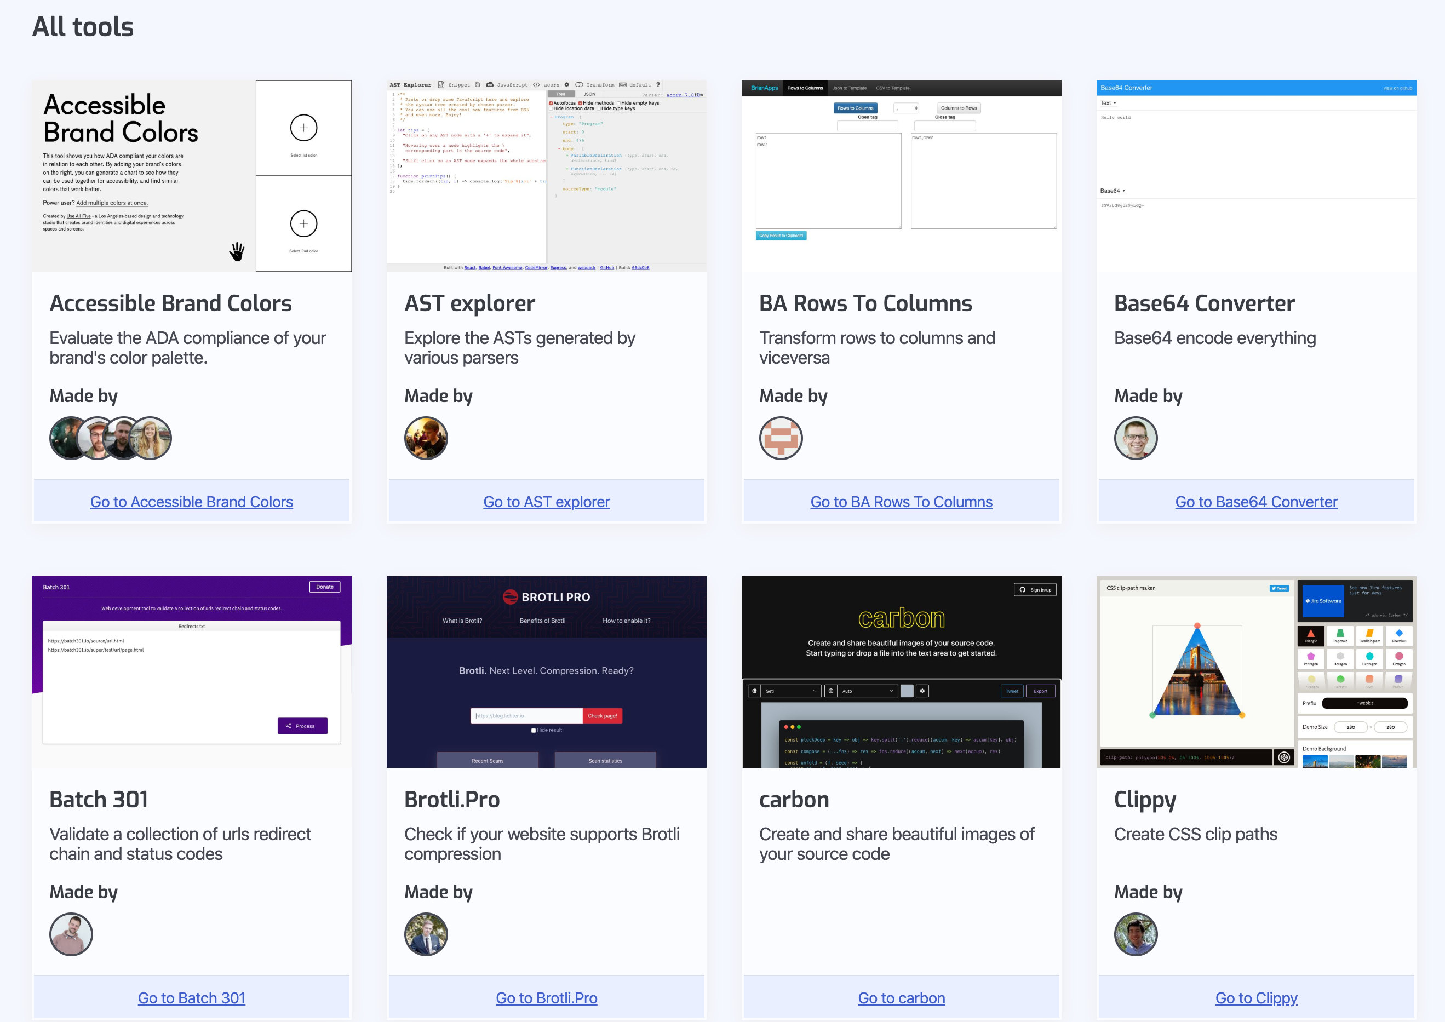Viewport: 1445px width, 1022px height.
Task: Click Made by label in AST explorer card
Action: pos(439,396)
